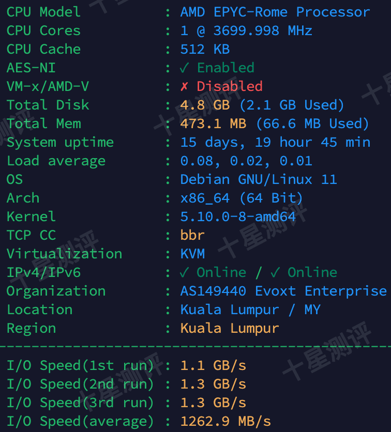Click the Debian GNU/Linux 11 text
391x432 pixels.
258,179
